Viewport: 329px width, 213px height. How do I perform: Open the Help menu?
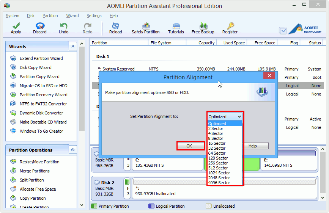pos(114,16)
